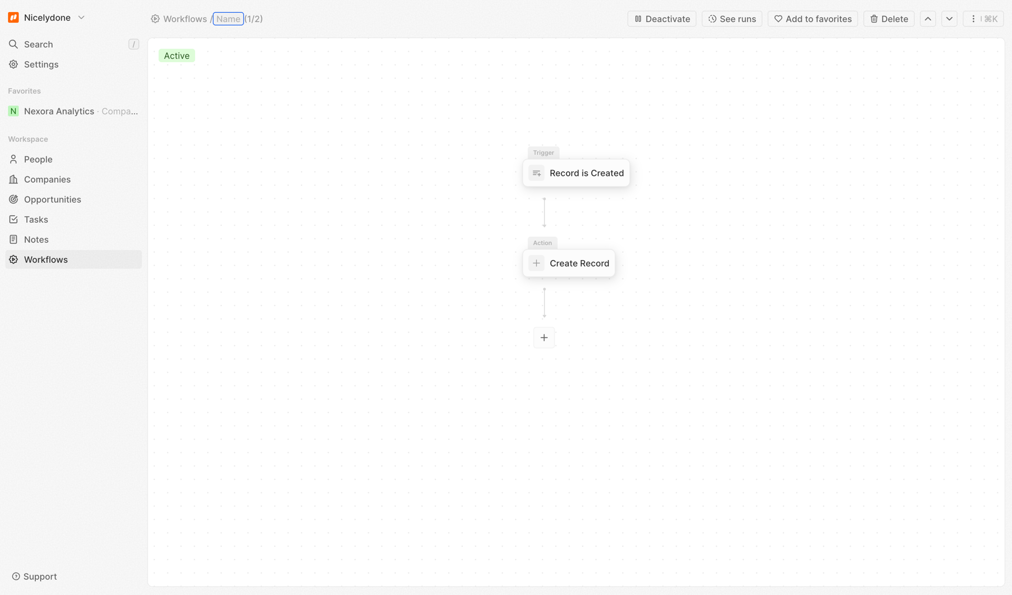Delete the current workflow
This screenshot has width=1012, height=595.
pos(889,18)
